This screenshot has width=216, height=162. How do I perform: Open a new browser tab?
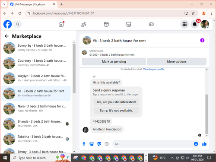click(x=61, y=4)
